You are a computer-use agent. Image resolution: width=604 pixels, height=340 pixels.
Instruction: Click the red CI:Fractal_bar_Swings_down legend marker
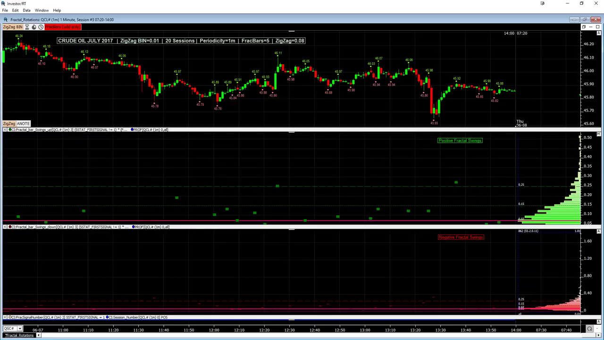(x=10, y=227)
